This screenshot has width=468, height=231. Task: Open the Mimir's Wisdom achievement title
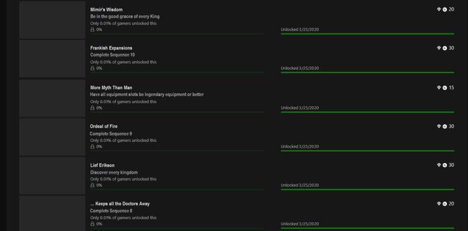click(x=106, y=10)
